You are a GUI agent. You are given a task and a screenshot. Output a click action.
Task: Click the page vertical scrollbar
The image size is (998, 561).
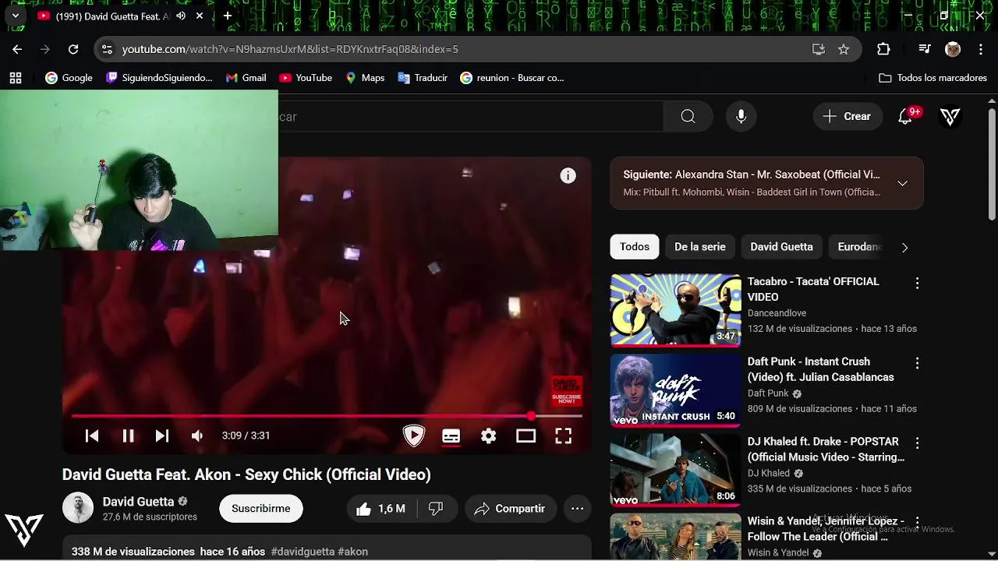coord(992,164)
